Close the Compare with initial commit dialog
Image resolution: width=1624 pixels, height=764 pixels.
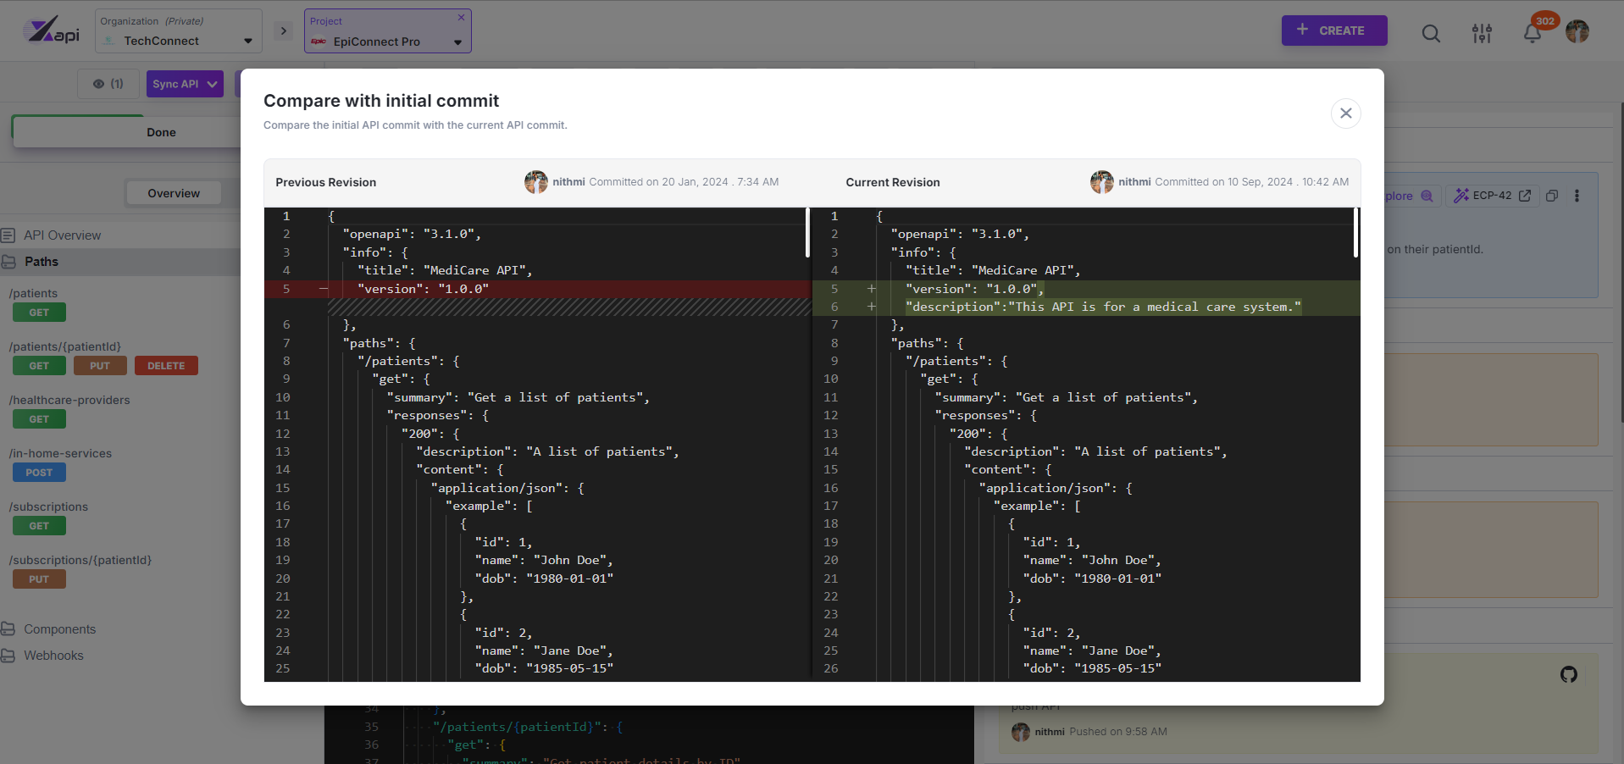[x=1345, y=113]
